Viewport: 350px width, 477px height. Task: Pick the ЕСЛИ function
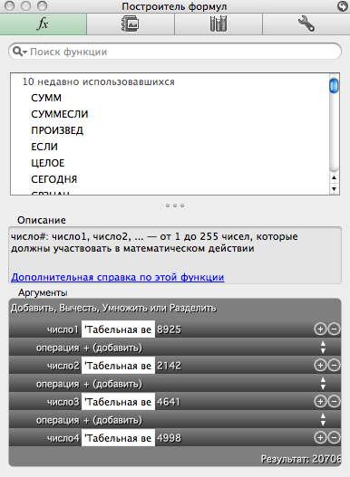point(44,147)
